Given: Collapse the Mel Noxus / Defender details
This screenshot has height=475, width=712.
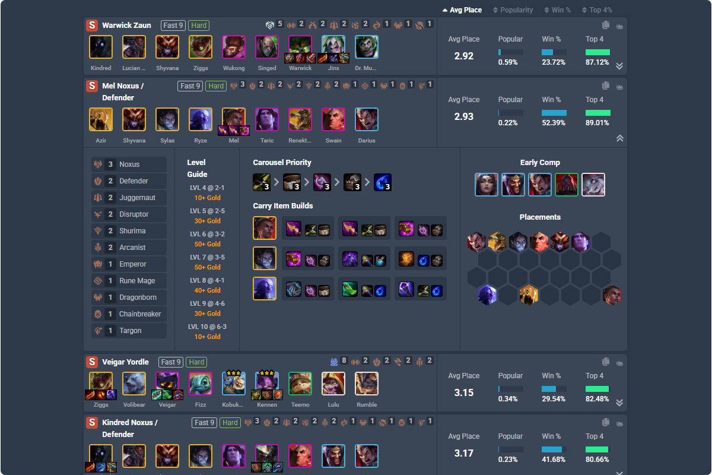Looking at the screenshot, I should point(619,138).
